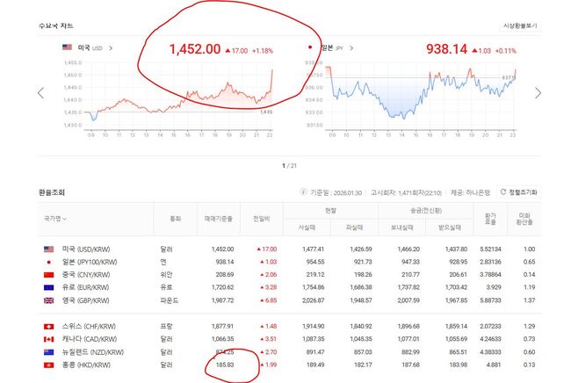Select the 매매기준율 column header
571x383 pixels.
217,219
